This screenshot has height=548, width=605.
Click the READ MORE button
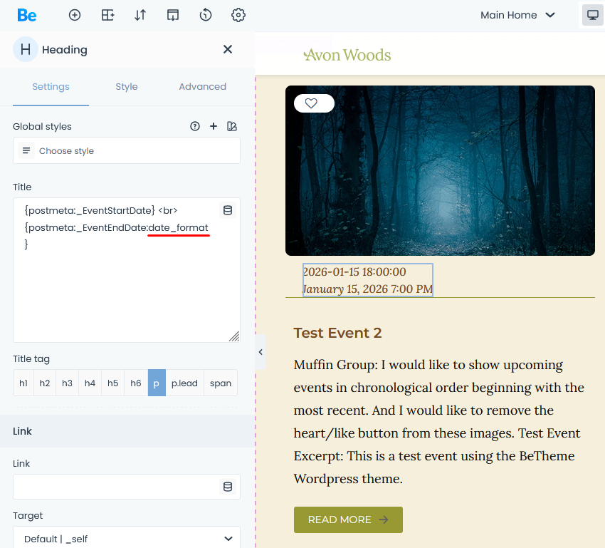click(348, 519)
